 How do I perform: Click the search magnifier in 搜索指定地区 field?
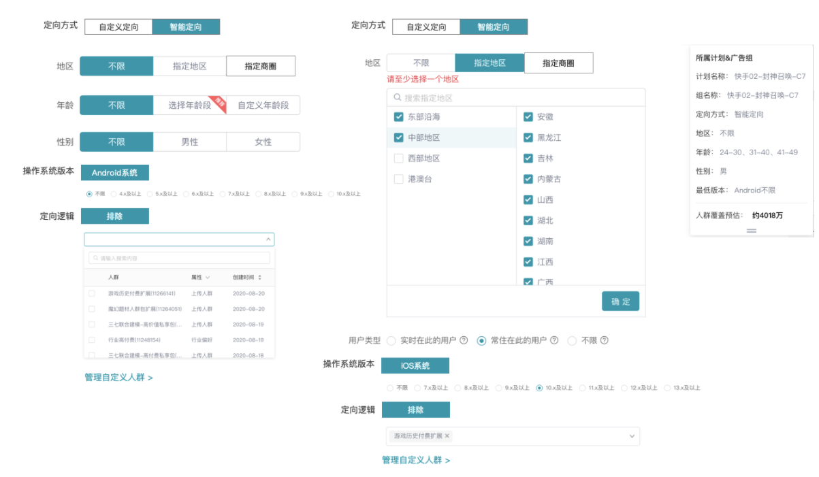pos(397,97)
